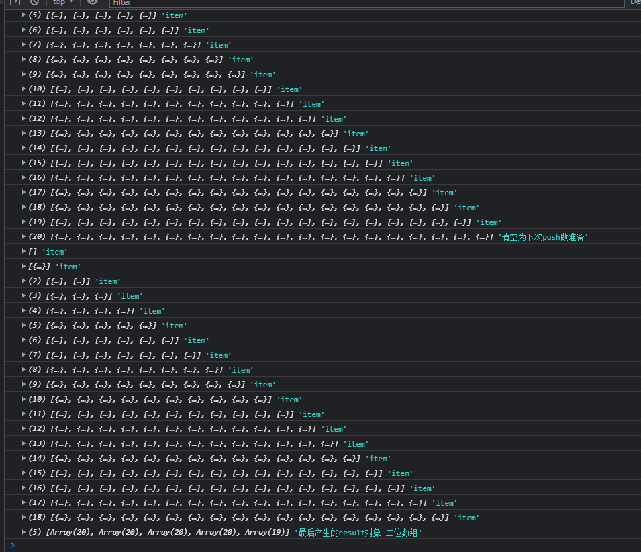Expand the (15) array in the second group

coord(23,473)
